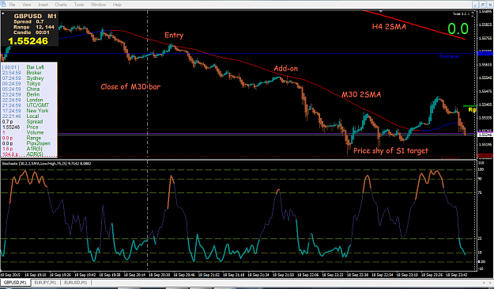Click the green 'Rg' marker near price axis
494x289 pixels.
[472, 110]
